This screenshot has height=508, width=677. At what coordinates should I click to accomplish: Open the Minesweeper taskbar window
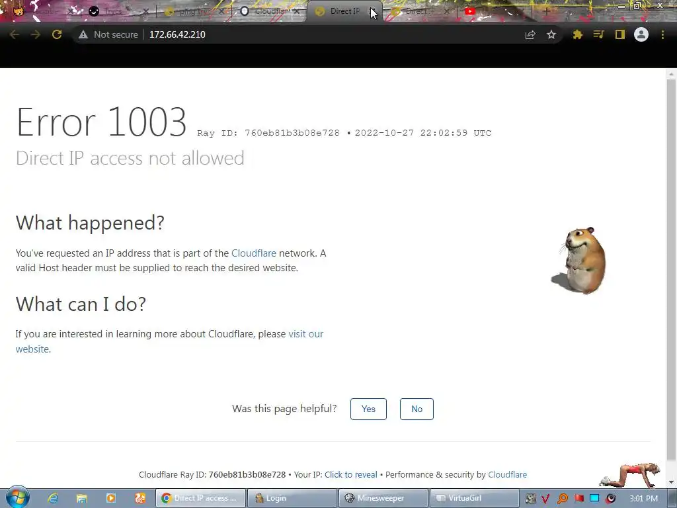click(383, 498)
